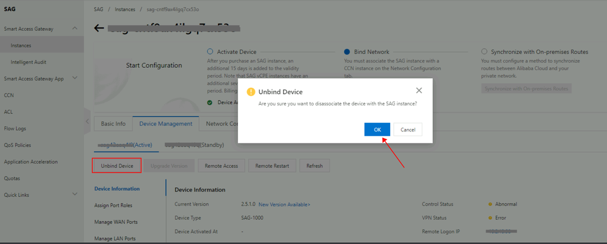Click the yellow warning icon in dialog

click(x=251, y=92)
